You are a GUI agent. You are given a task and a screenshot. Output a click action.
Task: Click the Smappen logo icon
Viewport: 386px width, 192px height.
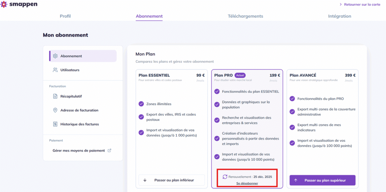tap(5, 5)
